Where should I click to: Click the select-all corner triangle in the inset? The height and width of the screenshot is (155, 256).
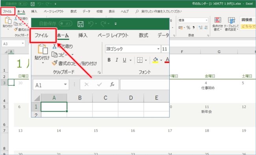[x=37, y=98]
